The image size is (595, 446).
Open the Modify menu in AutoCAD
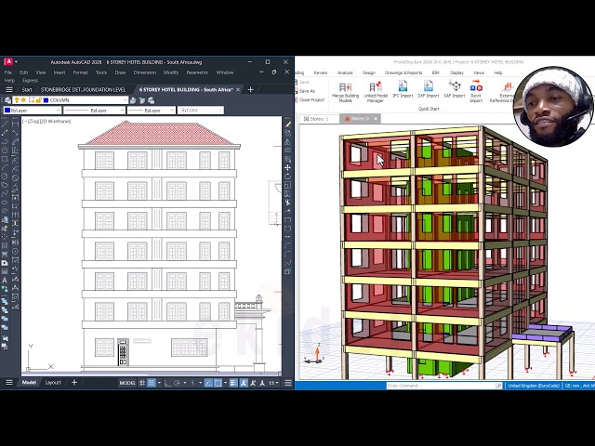171,72
